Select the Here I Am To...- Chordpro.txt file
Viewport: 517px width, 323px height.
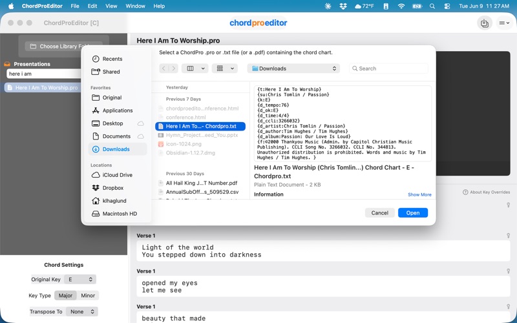(200, 126)
